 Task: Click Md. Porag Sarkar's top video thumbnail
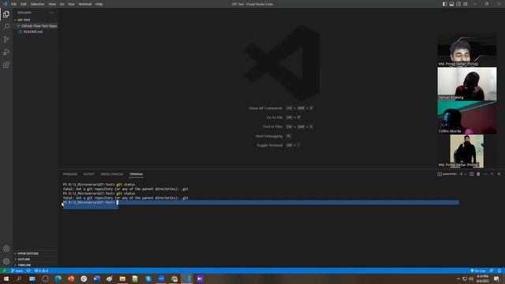(467, 50)
